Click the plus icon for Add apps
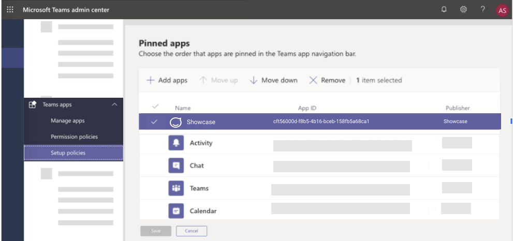Viewport: 513px width, 241px height. [151, 81]
